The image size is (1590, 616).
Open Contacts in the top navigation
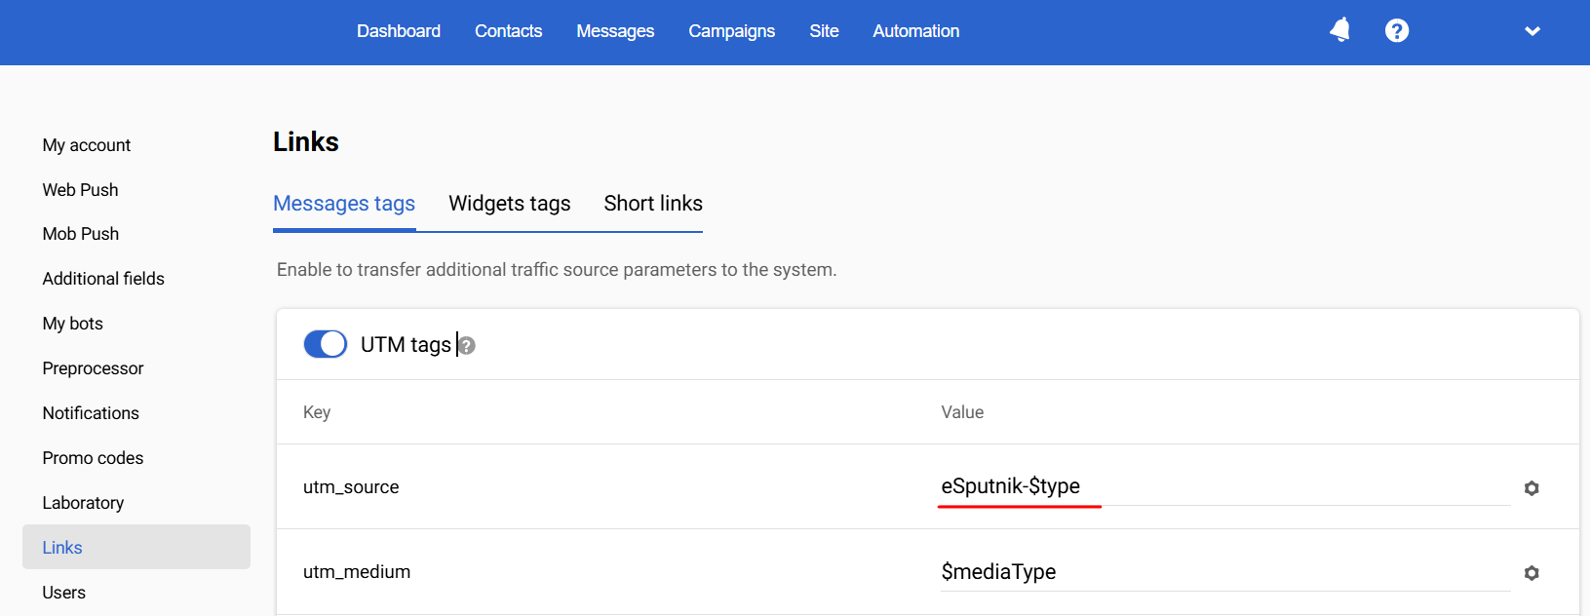(x=508, y=31)
